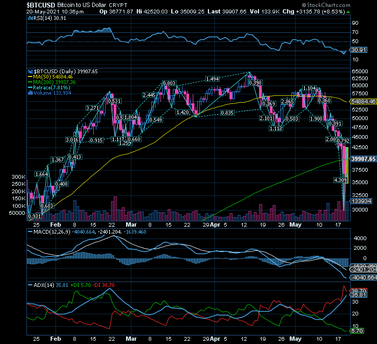Click the 0.531 retracement label
Viewport: 377px width, 344px height.
click(x=114, y=101)
